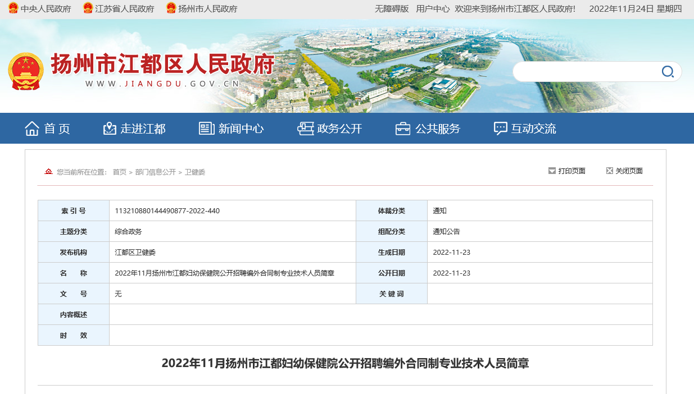
Task: Click the close page X icon
Action: (x=609, y=171)
